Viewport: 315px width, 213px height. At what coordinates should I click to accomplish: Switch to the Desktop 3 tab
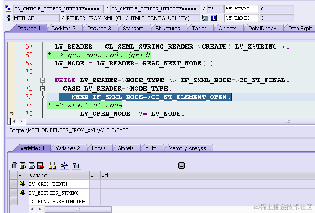(x=99, y=29)
